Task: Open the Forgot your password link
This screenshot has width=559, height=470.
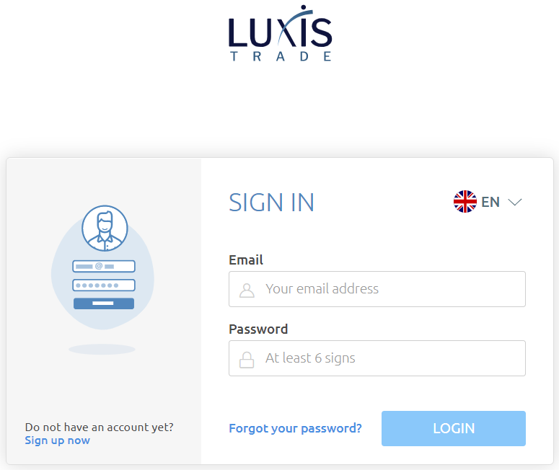Action: pos(295,428)
